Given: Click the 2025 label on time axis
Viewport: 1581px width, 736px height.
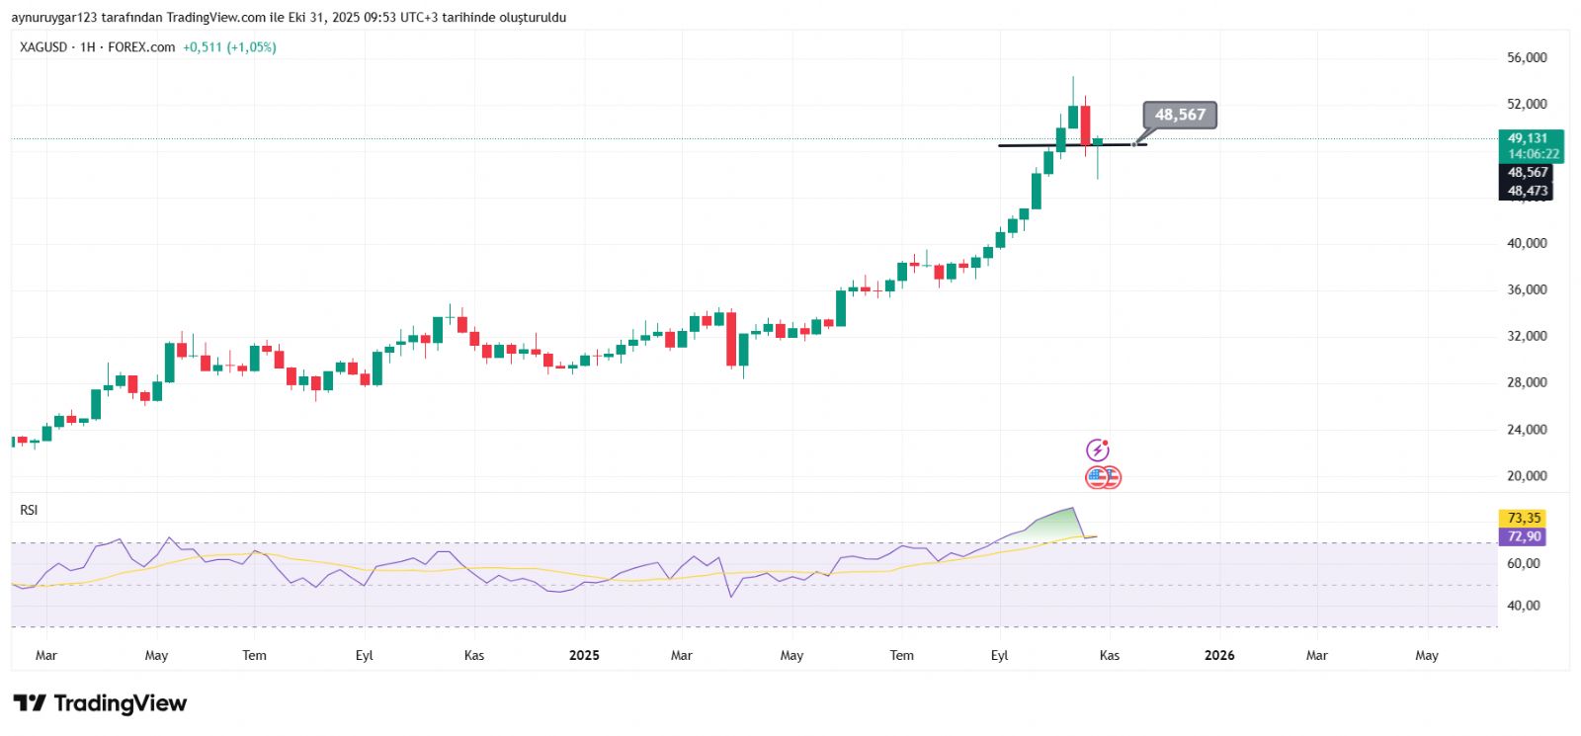Looking at the screenshot, I should (x=584, y=655).
